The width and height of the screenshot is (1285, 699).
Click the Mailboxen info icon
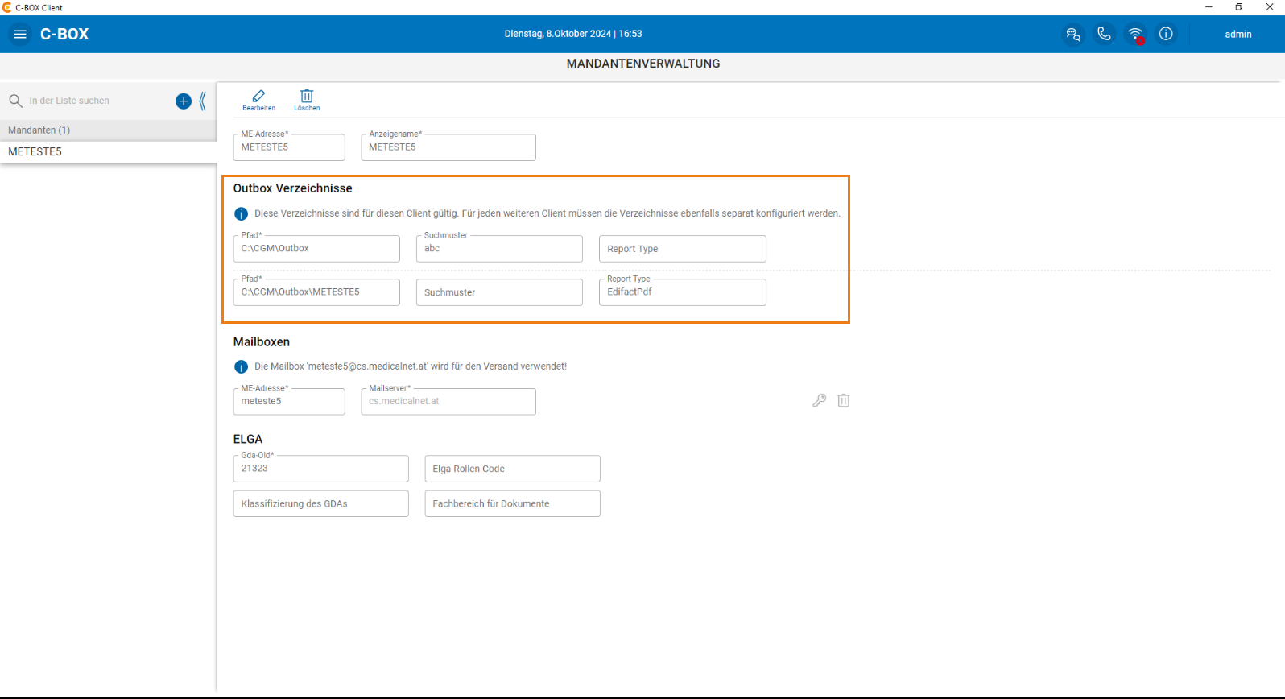point(241,367)
